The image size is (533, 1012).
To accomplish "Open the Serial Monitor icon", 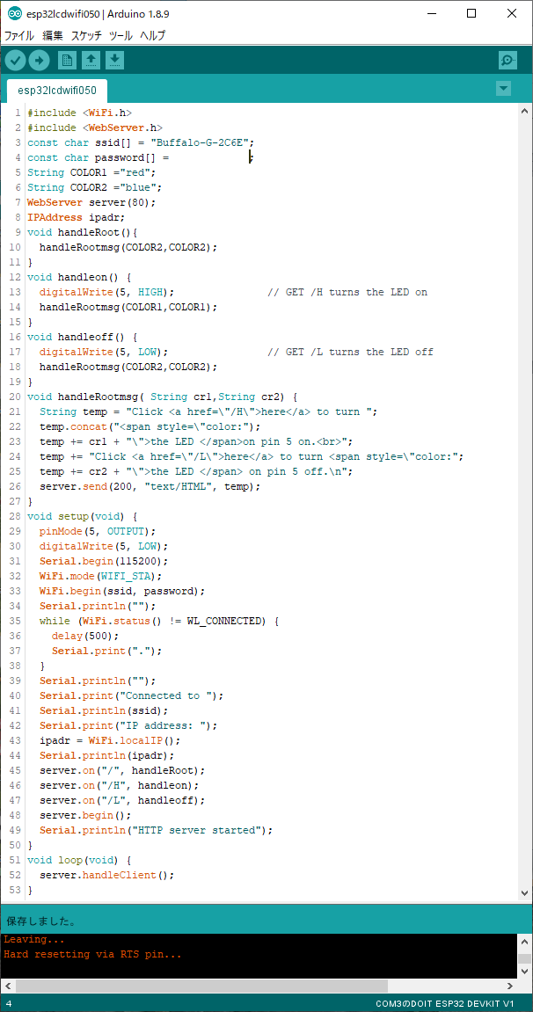I will click(x=507, y=60).
